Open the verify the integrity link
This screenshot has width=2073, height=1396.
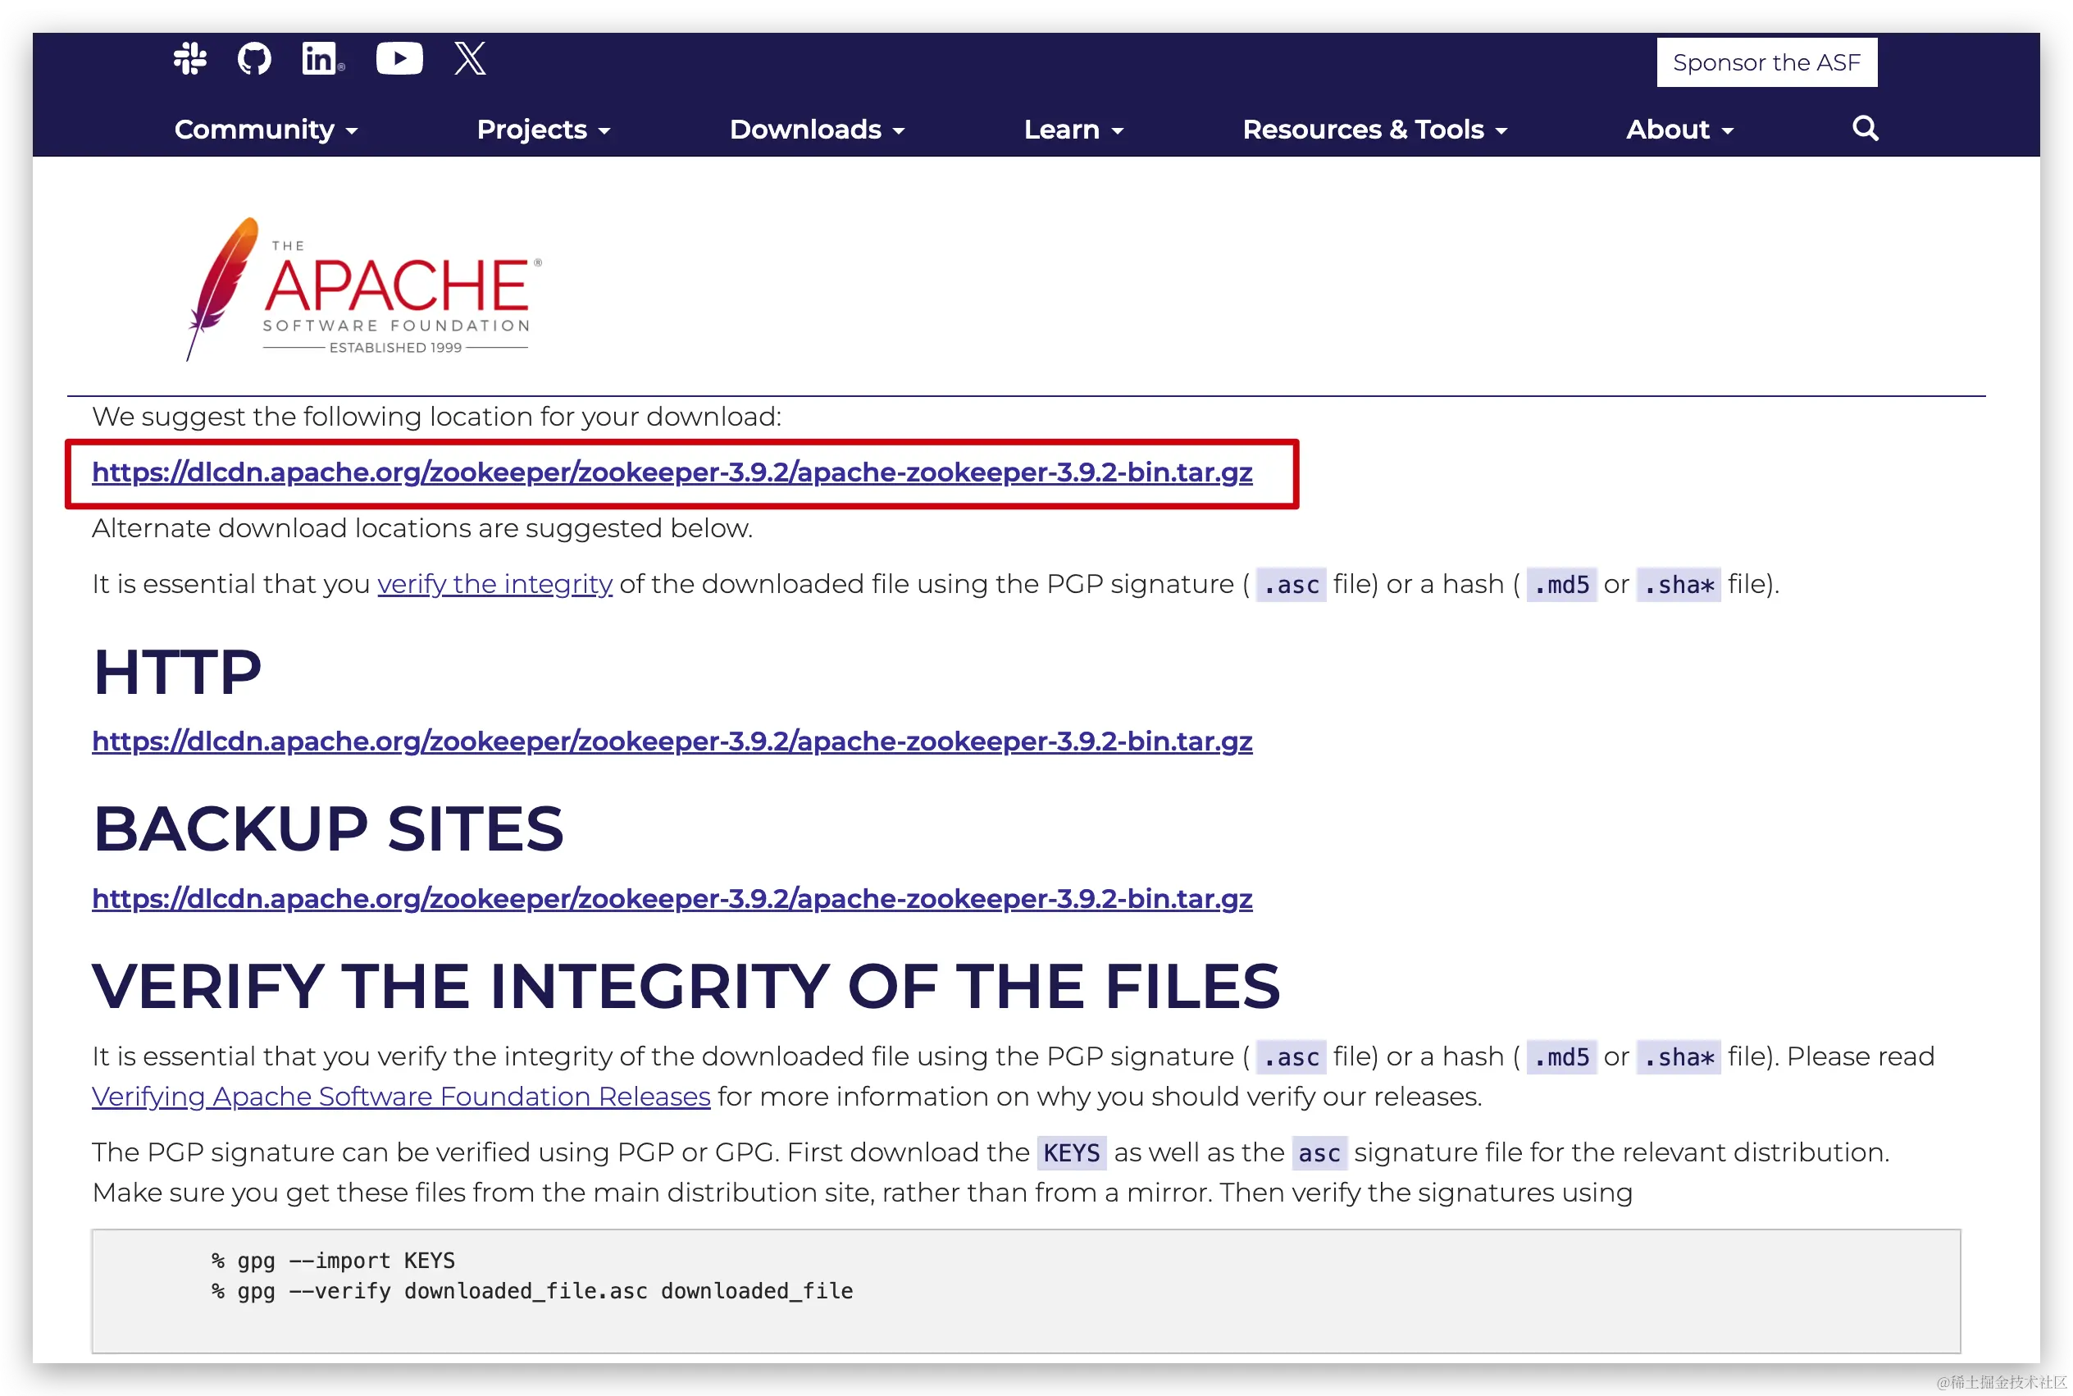[x=495, y=584]
